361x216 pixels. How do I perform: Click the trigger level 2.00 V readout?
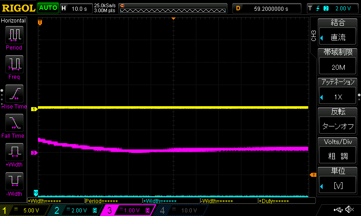(343, 9)
